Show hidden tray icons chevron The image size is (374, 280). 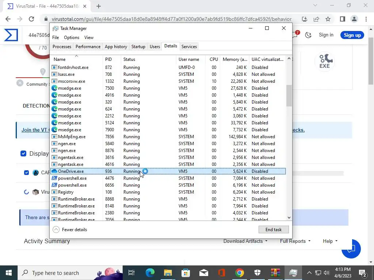point(309,273)
